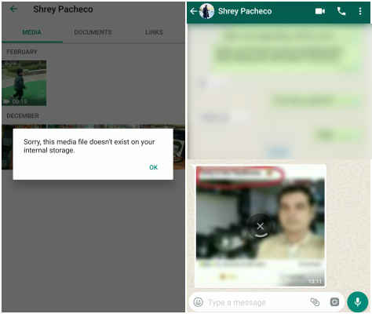Tap the back arrow on media screen
Viewport: 372px width, 314px height.
tap(13, 9)
